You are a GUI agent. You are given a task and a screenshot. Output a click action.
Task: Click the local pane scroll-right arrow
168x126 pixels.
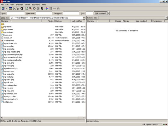[84, 118]
